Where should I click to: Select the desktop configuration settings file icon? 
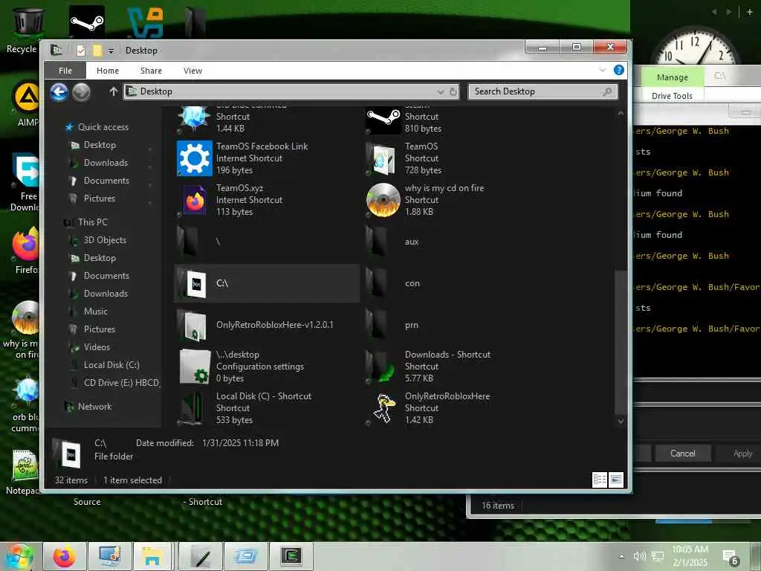pyautogui.click(x=195, y=367)
